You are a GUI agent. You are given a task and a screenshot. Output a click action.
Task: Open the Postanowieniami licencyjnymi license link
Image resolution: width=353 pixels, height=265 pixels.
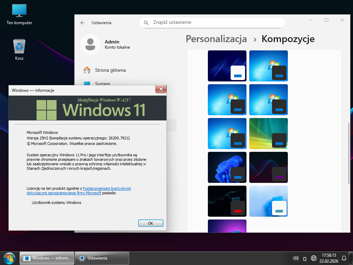(x=107, y=189)
